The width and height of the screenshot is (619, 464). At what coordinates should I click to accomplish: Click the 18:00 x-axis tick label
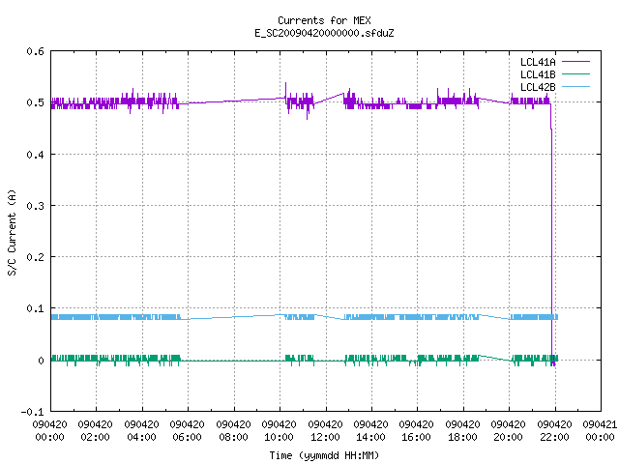[462, 437]
